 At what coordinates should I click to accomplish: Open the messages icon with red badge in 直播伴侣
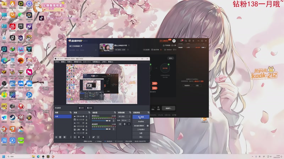pyautogui.click(x=181, y=41)
